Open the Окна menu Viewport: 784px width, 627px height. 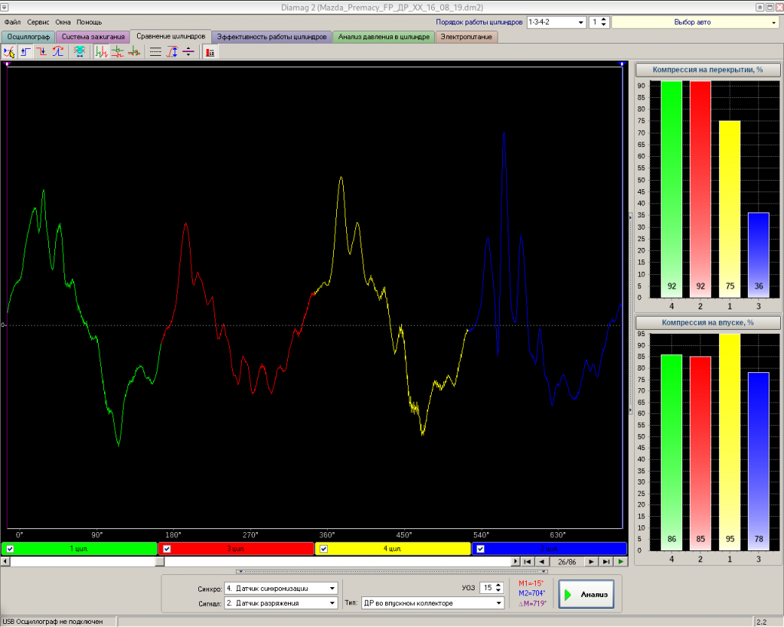click(x=63, y=22)
